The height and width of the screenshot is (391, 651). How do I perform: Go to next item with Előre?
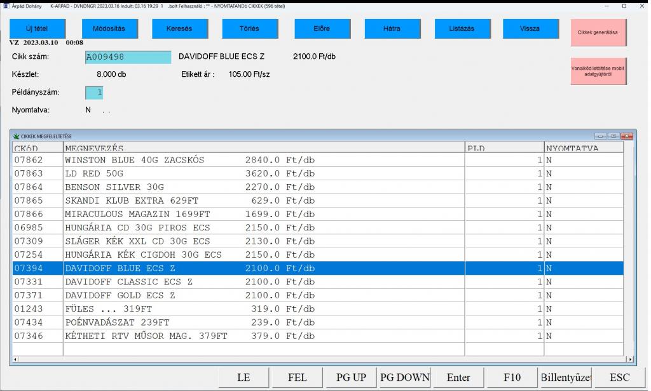pyautogui.click(x=322, y=29)
